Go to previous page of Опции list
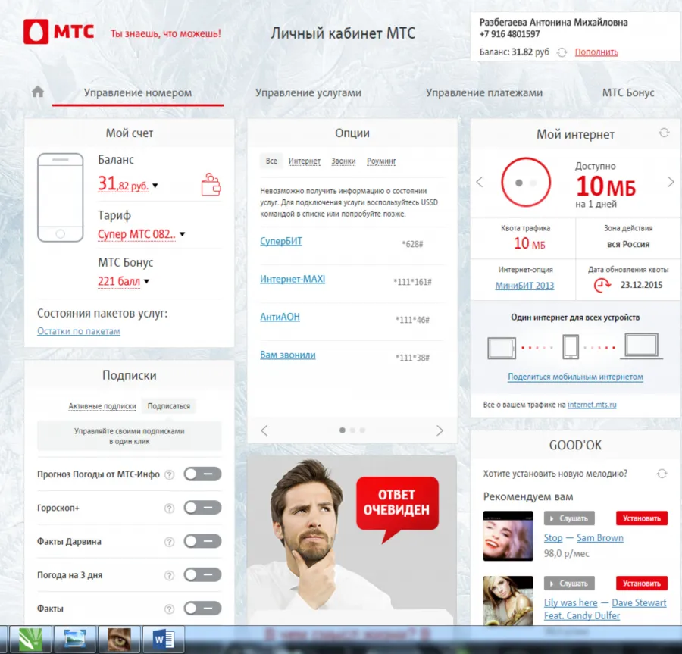This screenshot has width=682, height=654. (x=264, y=430)
